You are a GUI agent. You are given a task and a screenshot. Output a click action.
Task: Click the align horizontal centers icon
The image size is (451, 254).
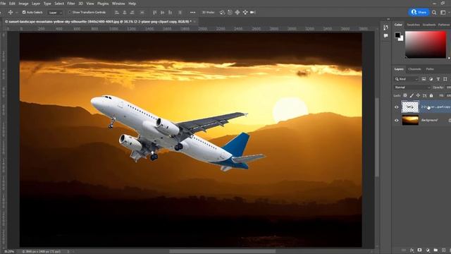click(x=125, y=13)
